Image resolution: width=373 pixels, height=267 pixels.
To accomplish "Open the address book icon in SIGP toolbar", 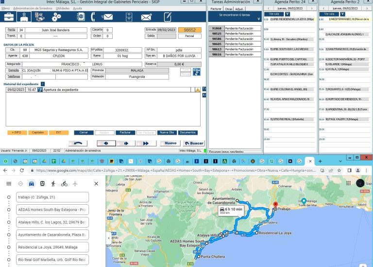I will coord(81,17).
